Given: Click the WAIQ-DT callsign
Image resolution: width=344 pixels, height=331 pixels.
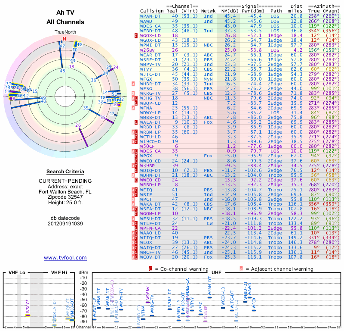Looking at the screenshot, I should 150,248.
